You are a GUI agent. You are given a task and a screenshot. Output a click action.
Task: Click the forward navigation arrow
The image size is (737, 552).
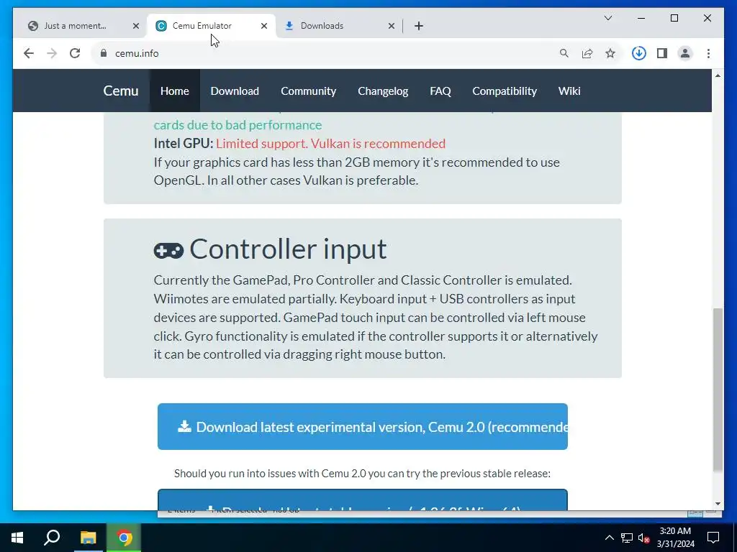52,53
